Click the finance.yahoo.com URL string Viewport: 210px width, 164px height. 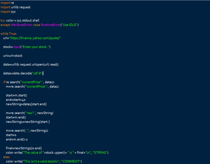tap(35, 38)
